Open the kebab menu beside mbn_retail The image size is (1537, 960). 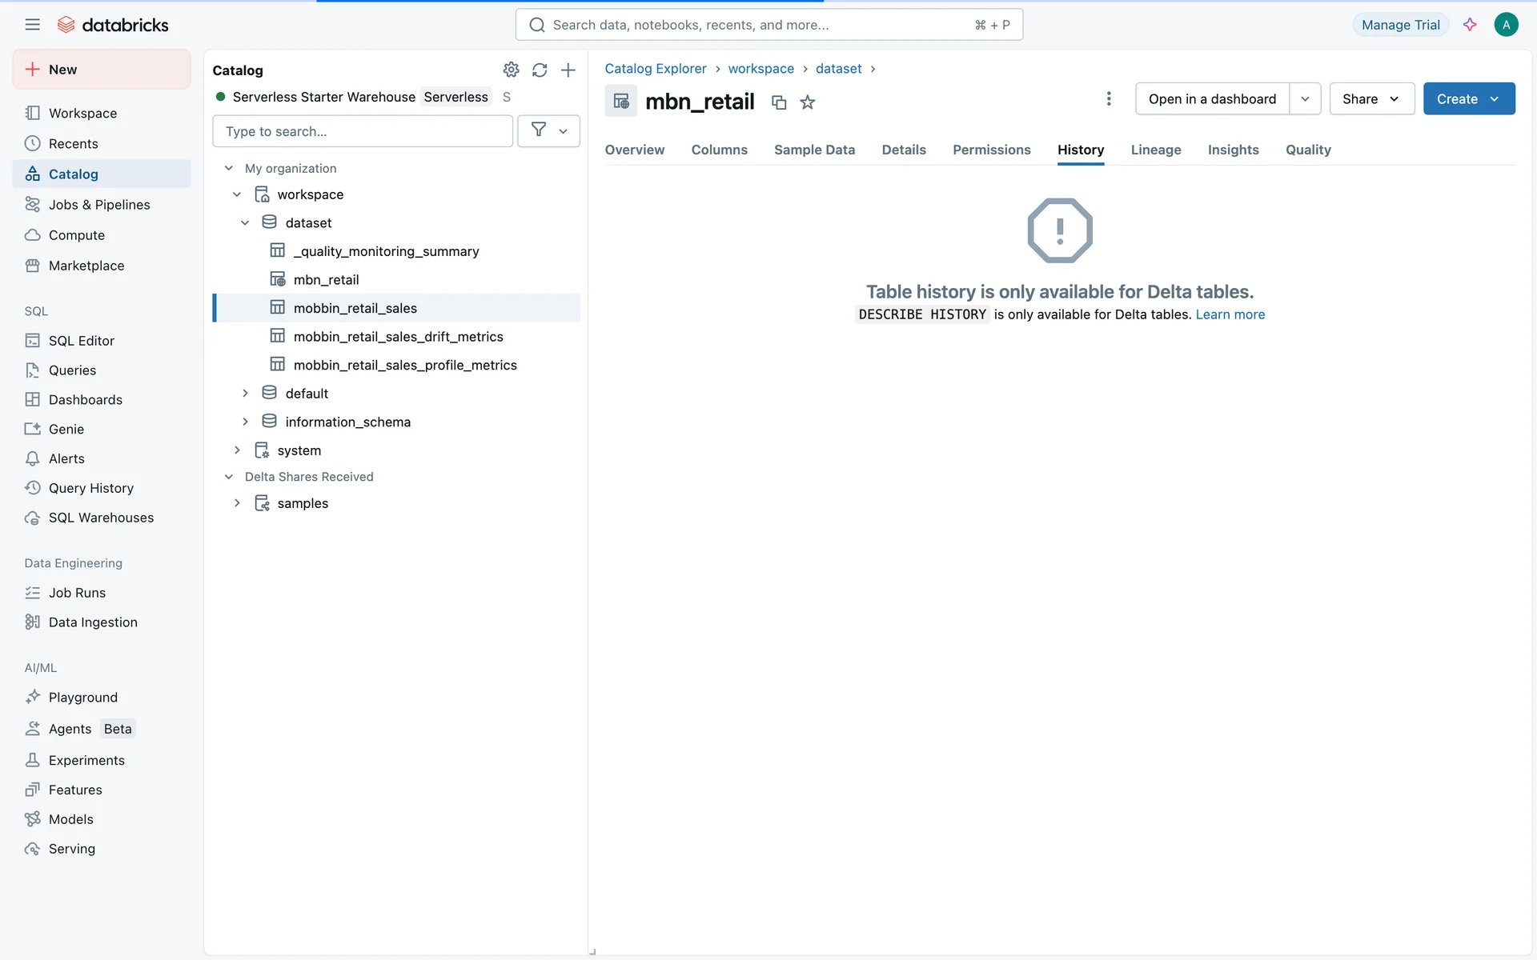point(1109,98)
